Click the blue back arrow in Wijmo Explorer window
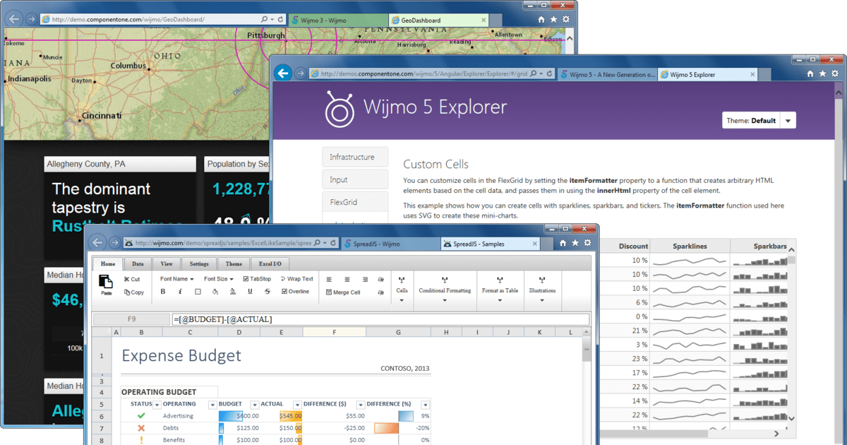847x445 pixels. (x=283, y=73)
